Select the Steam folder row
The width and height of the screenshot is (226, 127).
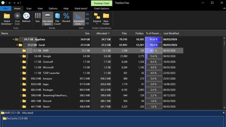click(x=92, y=106)
